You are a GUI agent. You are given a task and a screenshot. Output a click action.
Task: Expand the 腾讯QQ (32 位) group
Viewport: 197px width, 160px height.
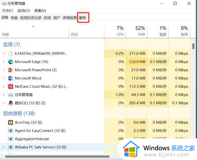4,103
